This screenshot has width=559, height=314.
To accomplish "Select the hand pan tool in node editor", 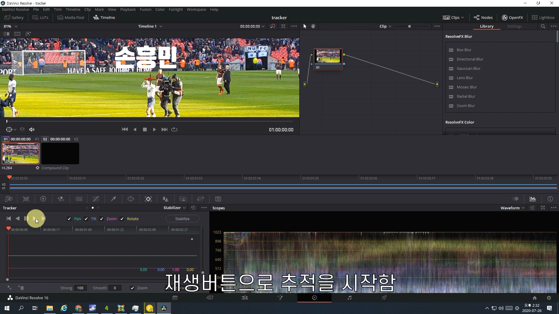I will pyautogui.click(x=313, y=26).
